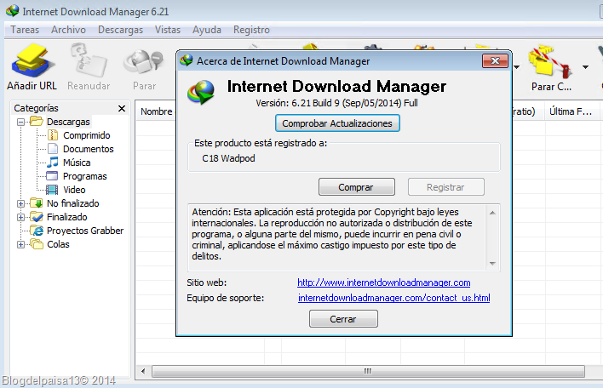Open dropdown arrow next to Parar C...
Image resolution: width=603 pixels, height=388 pixels.
point(585,67)
